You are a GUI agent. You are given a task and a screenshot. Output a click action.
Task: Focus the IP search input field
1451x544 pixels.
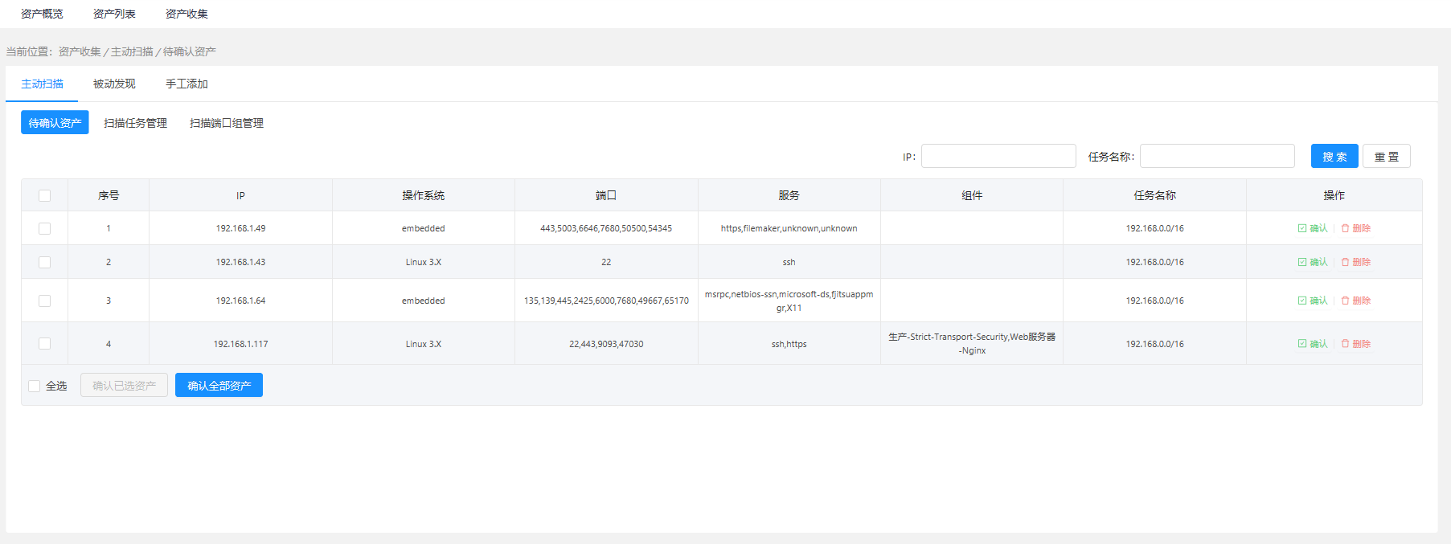(x=998, y=156)
